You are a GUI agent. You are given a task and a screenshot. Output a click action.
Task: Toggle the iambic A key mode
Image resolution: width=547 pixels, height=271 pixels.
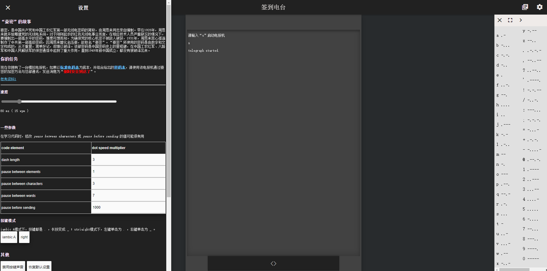click(9, 237)
